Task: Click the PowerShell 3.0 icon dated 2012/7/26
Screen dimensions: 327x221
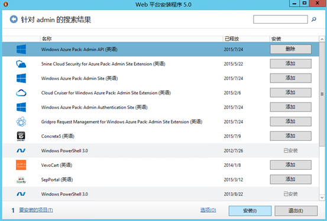Action: [21, 150]
